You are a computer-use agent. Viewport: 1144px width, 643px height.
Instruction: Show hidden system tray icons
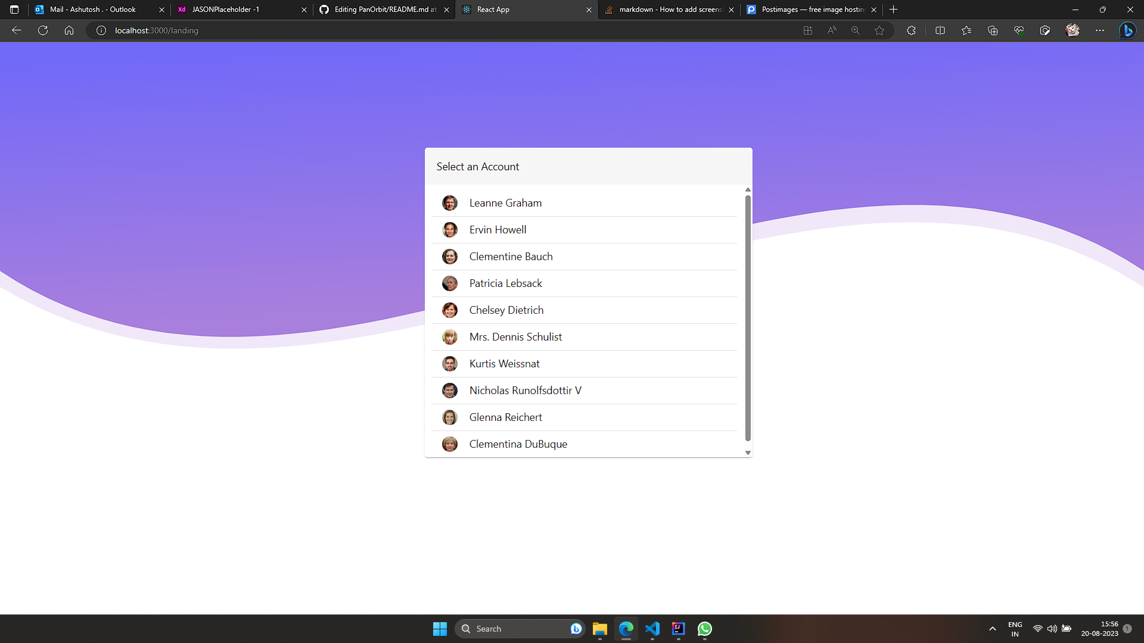992,628
